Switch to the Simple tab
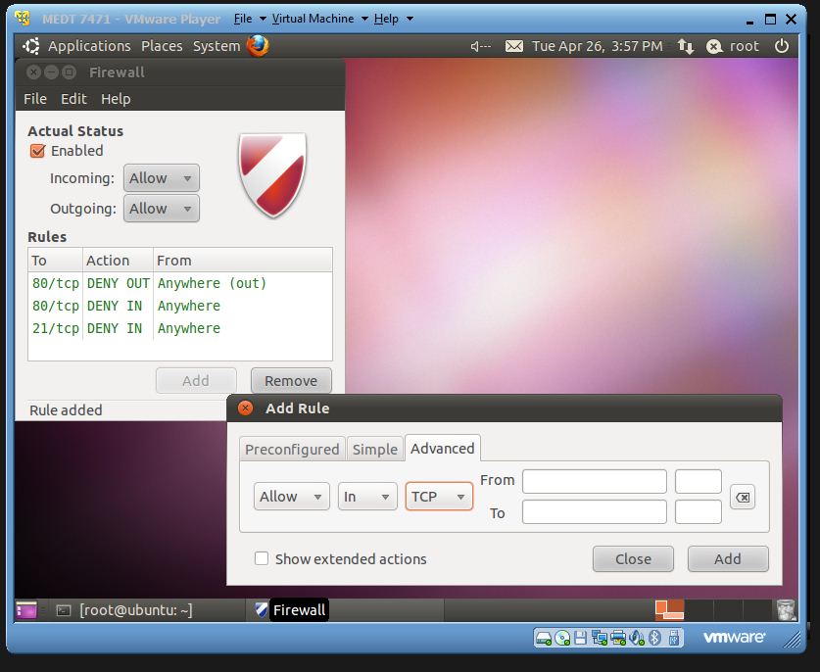Screen dimensions: 820x672 375,450
